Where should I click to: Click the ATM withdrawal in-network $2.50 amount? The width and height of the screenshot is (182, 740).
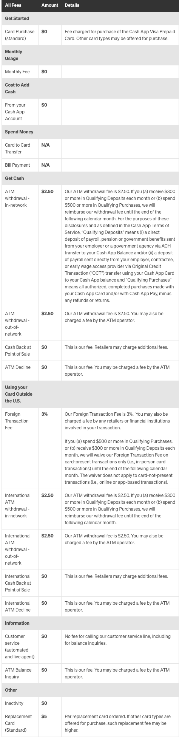(x=47, y=192)
